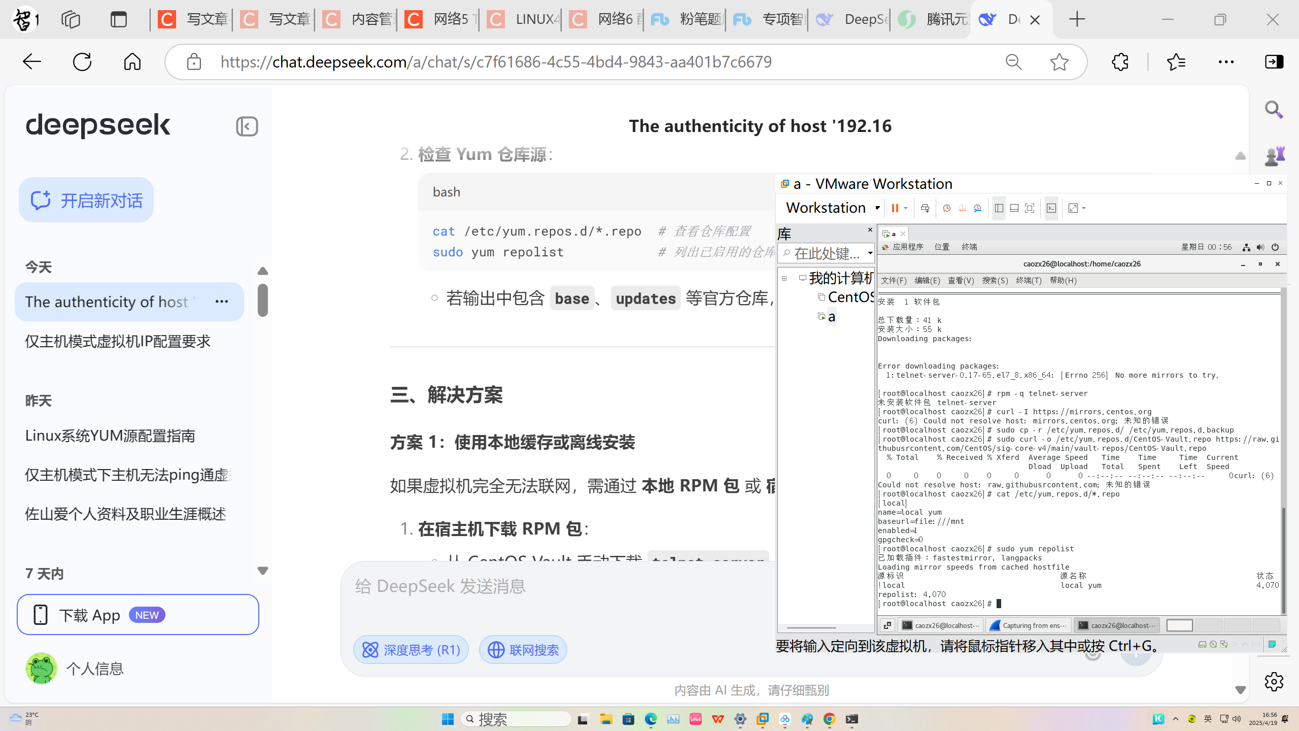The width and height of the screenshot is (1299, 731).
Task: Expand the library search box dropdown arrow
Action: 870,253
